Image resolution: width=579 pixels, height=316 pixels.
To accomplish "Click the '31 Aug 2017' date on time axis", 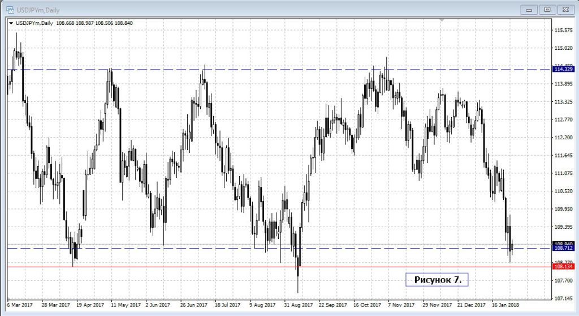I will pos(299,304).
